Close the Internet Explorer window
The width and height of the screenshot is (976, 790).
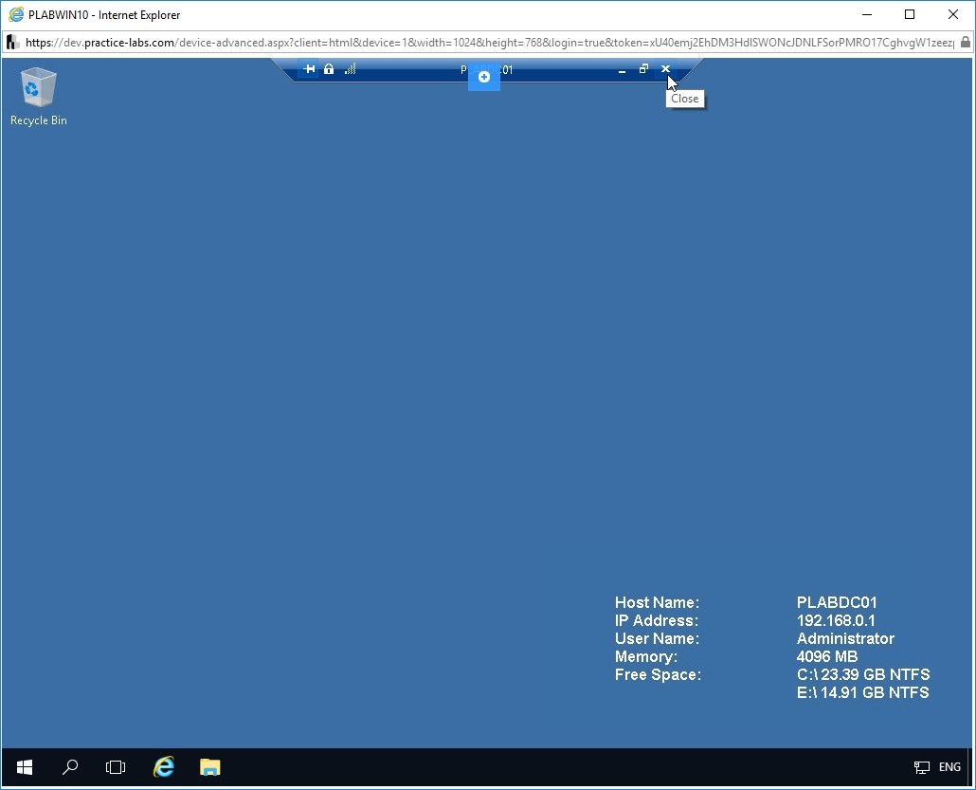tap(953, 14)
